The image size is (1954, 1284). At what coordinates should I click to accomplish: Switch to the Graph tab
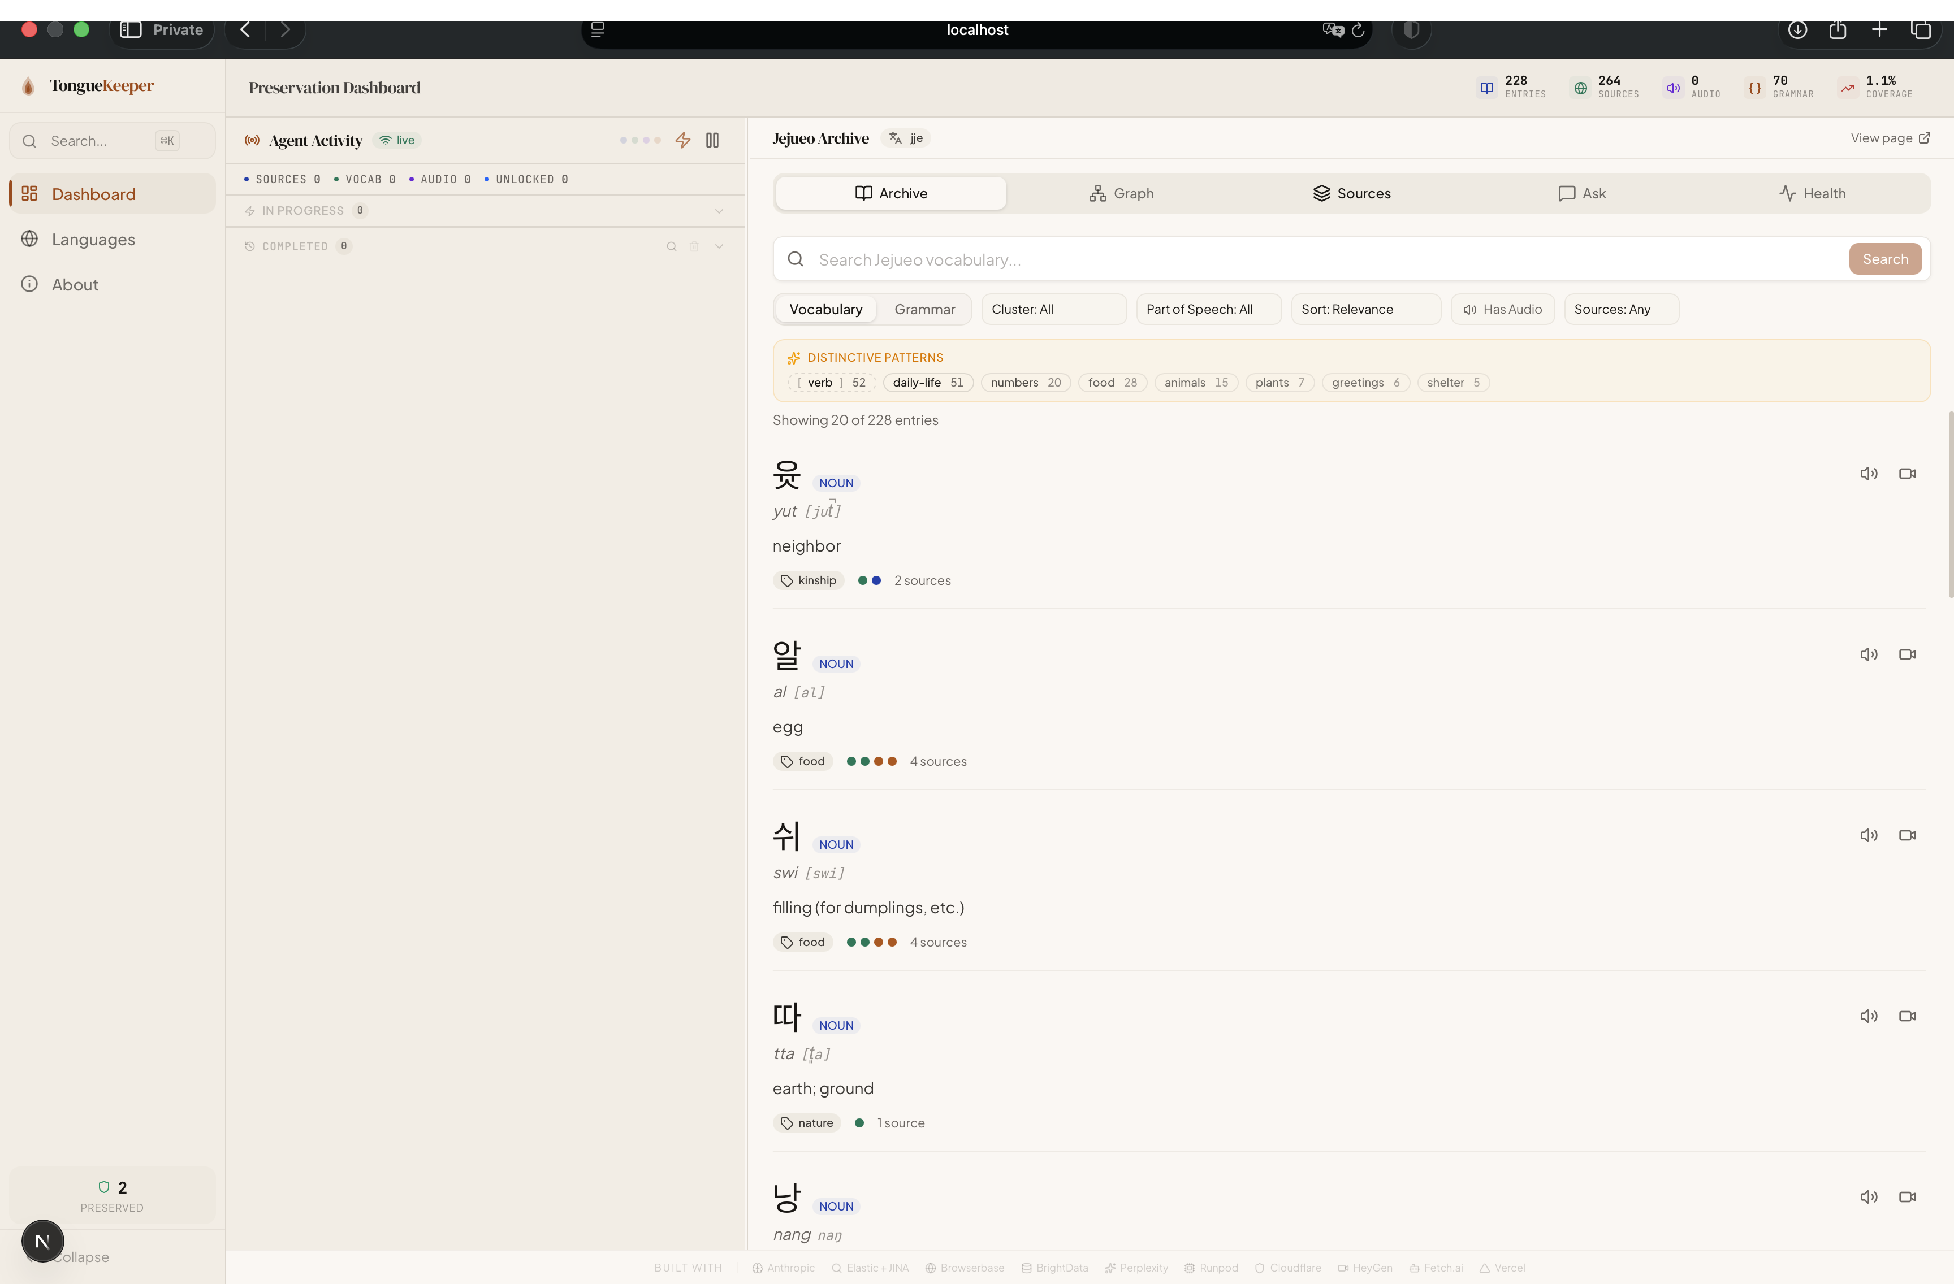point(1122,194)
